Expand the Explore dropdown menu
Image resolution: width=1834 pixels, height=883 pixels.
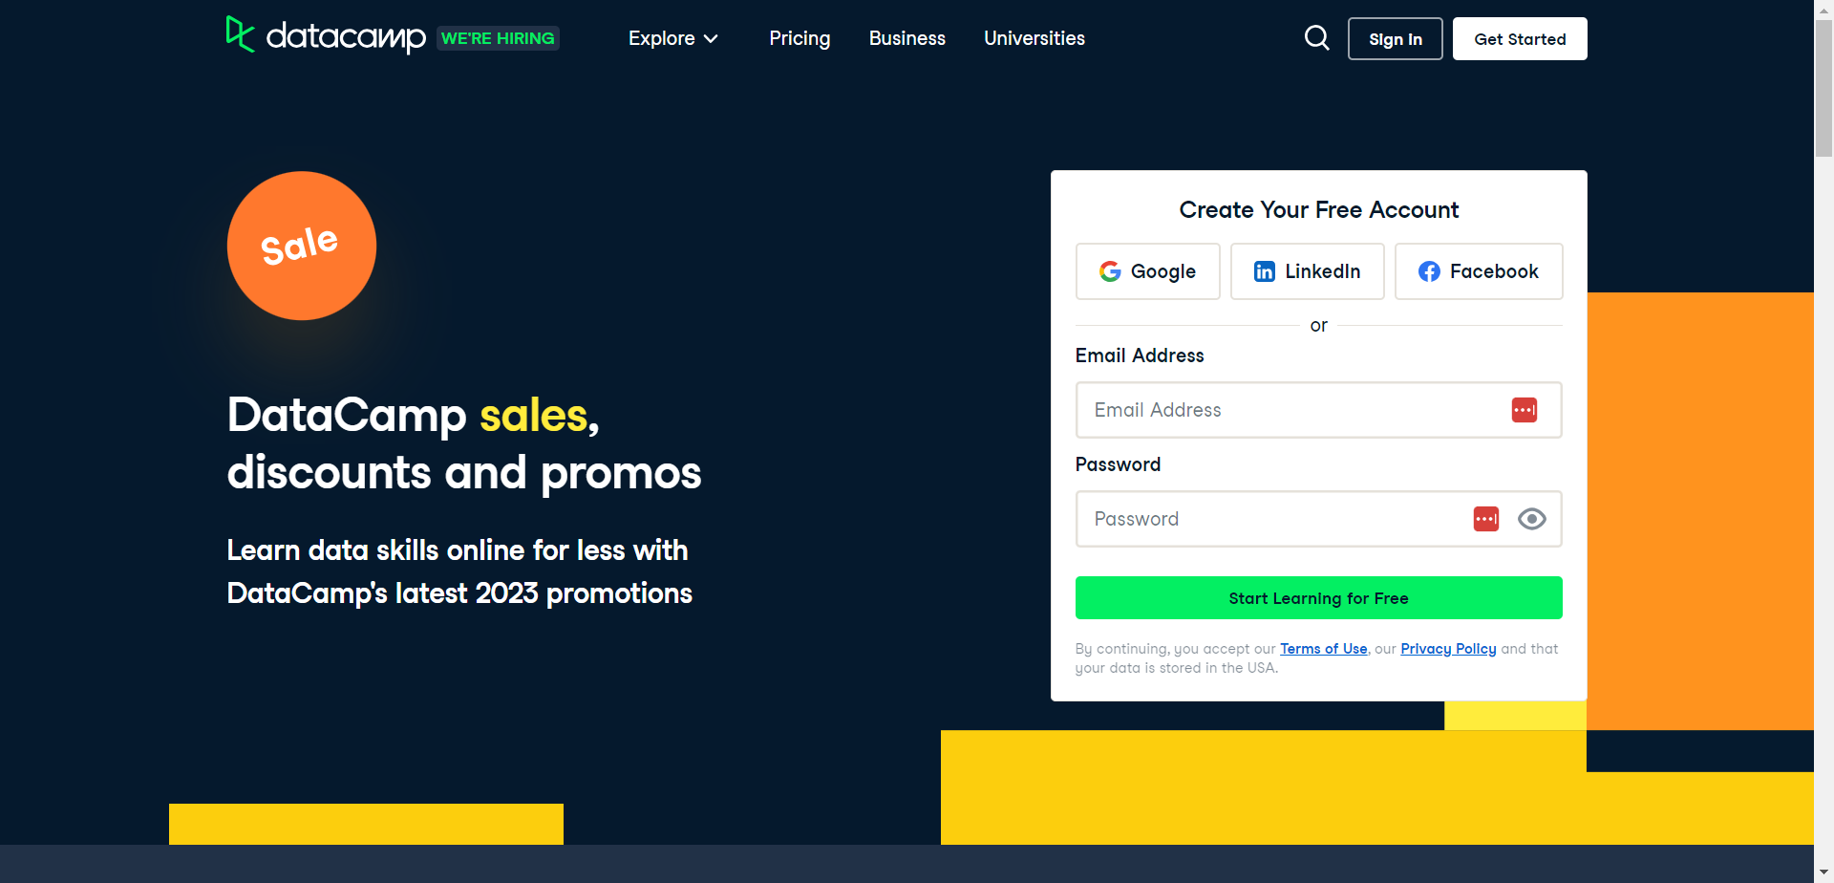coord(672,38)
